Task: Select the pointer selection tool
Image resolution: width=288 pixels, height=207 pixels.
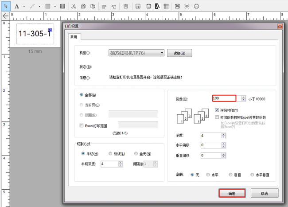Action: 6,6
